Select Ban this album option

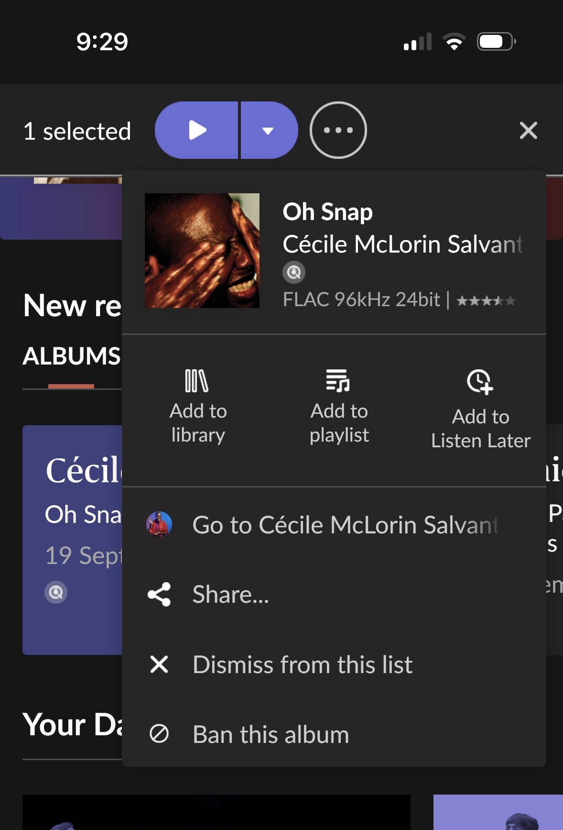[x=271, y=734]
